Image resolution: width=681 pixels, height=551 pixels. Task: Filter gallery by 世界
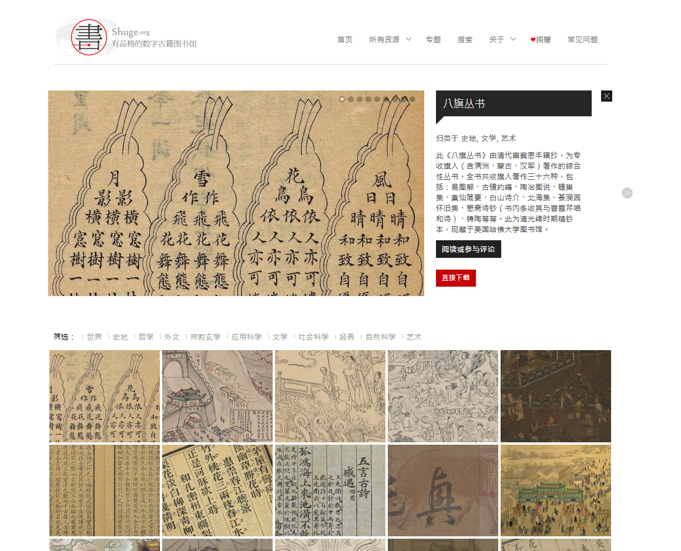click(94, 337)
